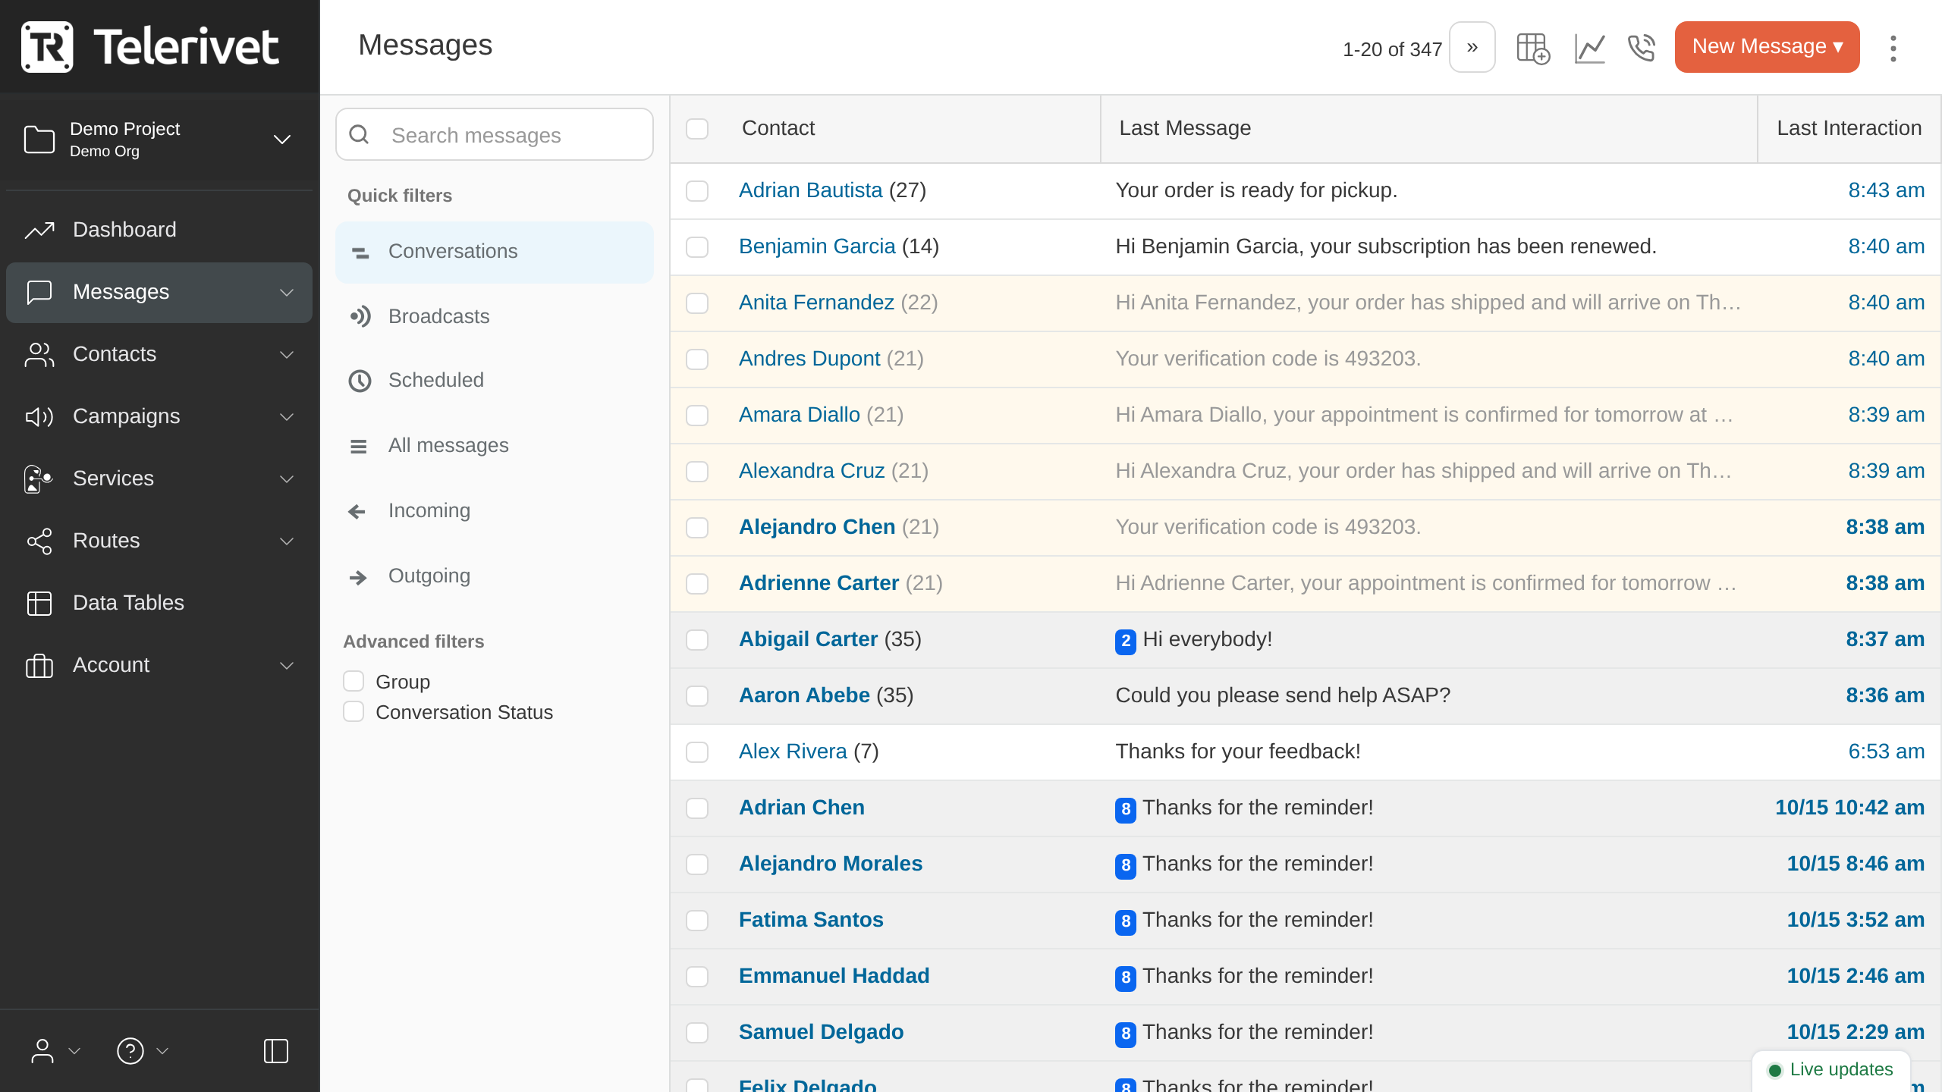The image size is (1942, 1092).
Task: Click the Data Tables grid icon
Action: pos(39,603)
